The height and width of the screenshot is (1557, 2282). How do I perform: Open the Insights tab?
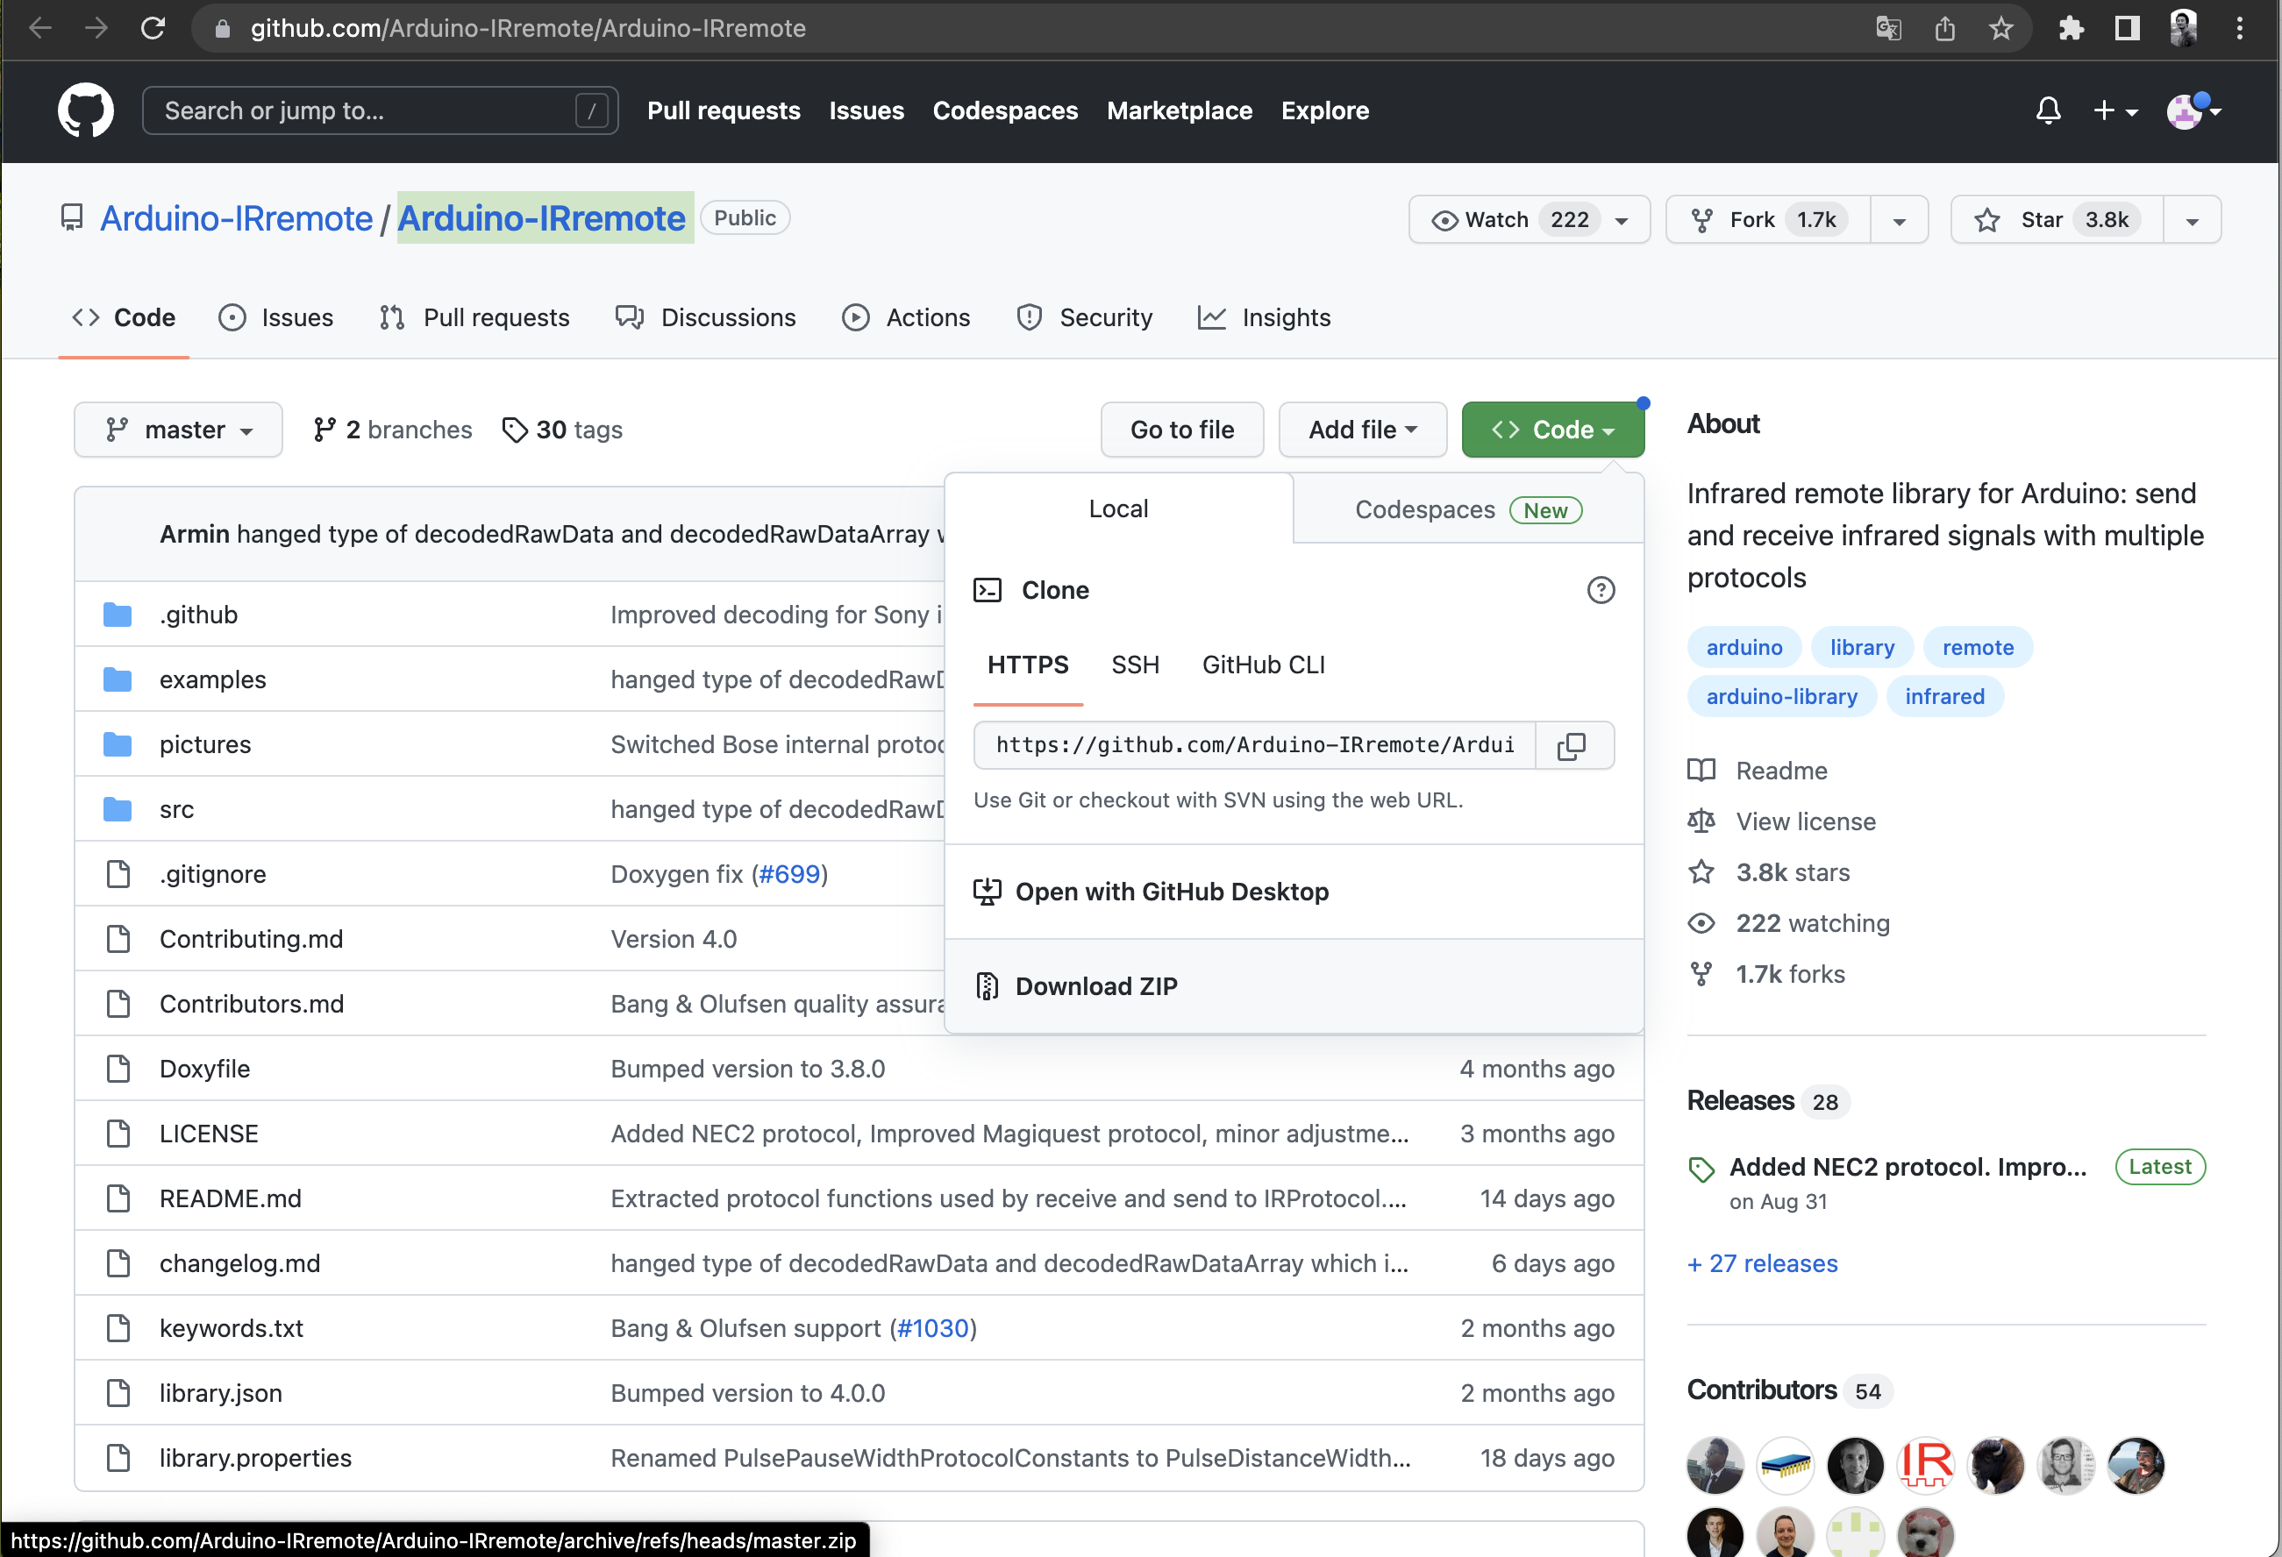coord(1264,317)
